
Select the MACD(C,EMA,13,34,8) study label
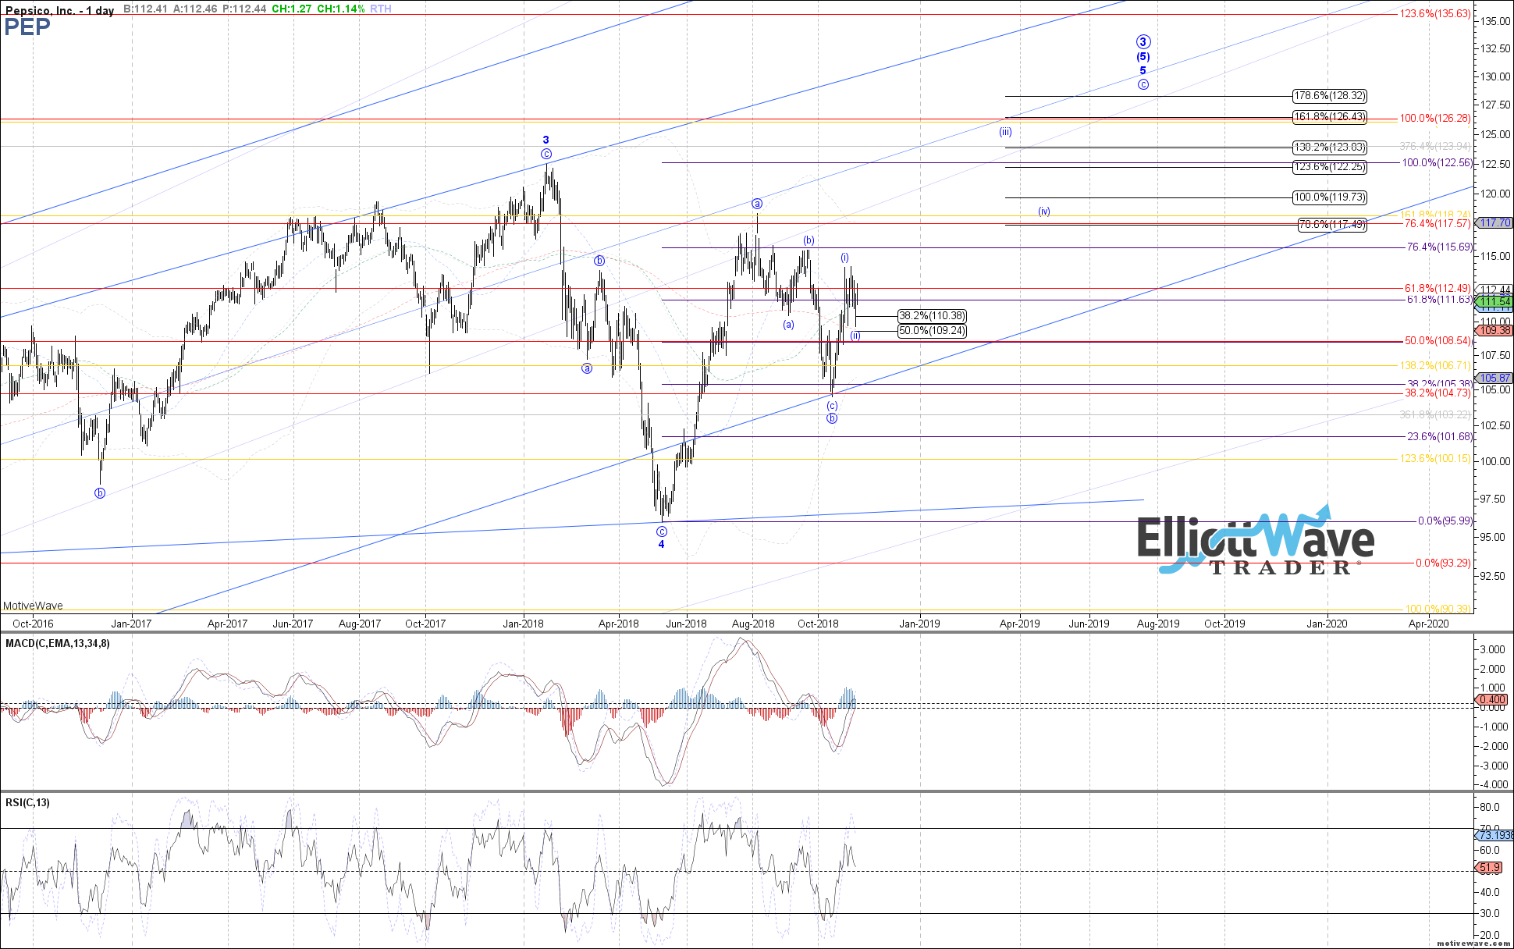58,643
